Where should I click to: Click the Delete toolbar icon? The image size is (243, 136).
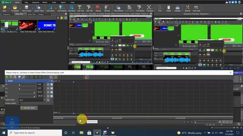tap(169, 8)
